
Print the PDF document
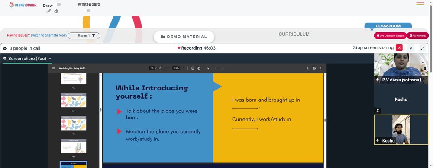pos(314,68)
